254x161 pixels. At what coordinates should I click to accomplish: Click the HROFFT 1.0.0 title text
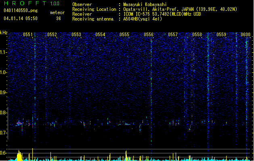(x=31, y=3)
